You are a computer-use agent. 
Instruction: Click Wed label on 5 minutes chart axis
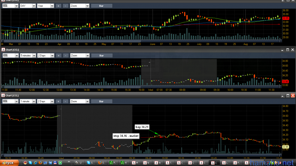(x=150, y=90)
